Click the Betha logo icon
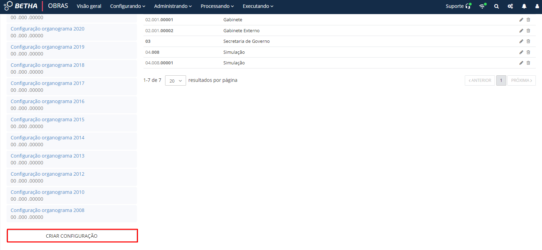Viewport: 542px width, 250px height. click(8, 6)
